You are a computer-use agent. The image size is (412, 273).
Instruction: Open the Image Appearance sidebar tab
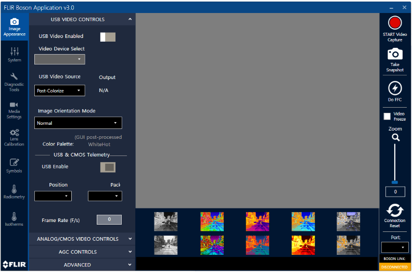pyautogui.click(x=15, y=27)
